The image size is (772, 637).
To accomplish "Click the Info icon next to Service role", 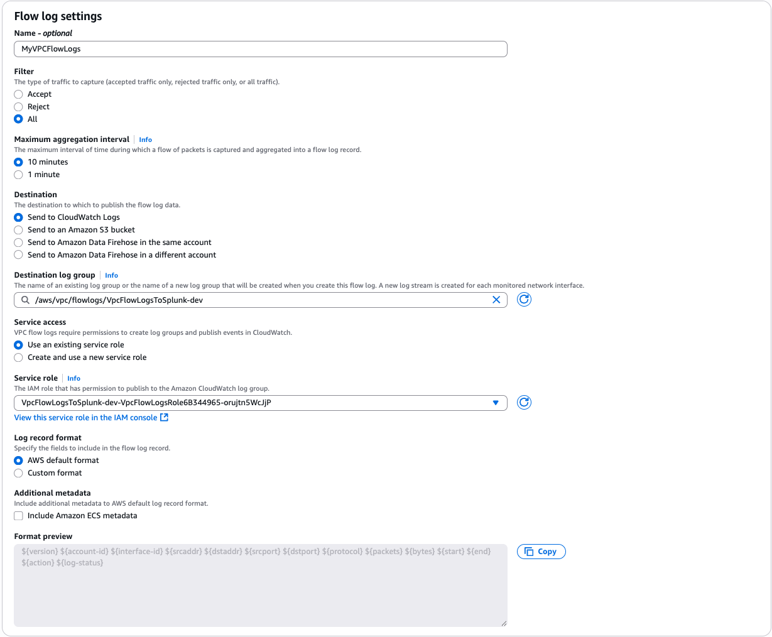I will click(x=73, y=378).
